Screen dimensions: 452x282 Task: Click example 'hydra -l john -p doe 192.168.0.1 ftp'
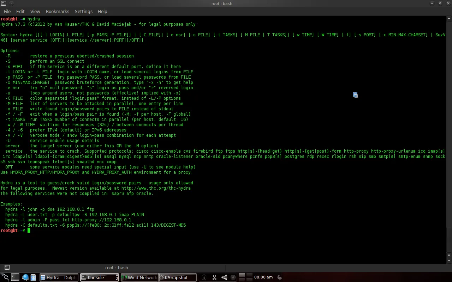click(x=50, y=209)
